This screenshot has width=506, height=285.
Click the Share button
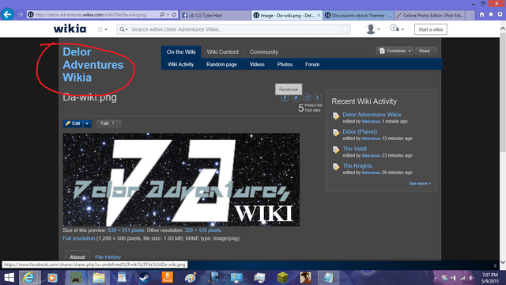coord(425,51)
